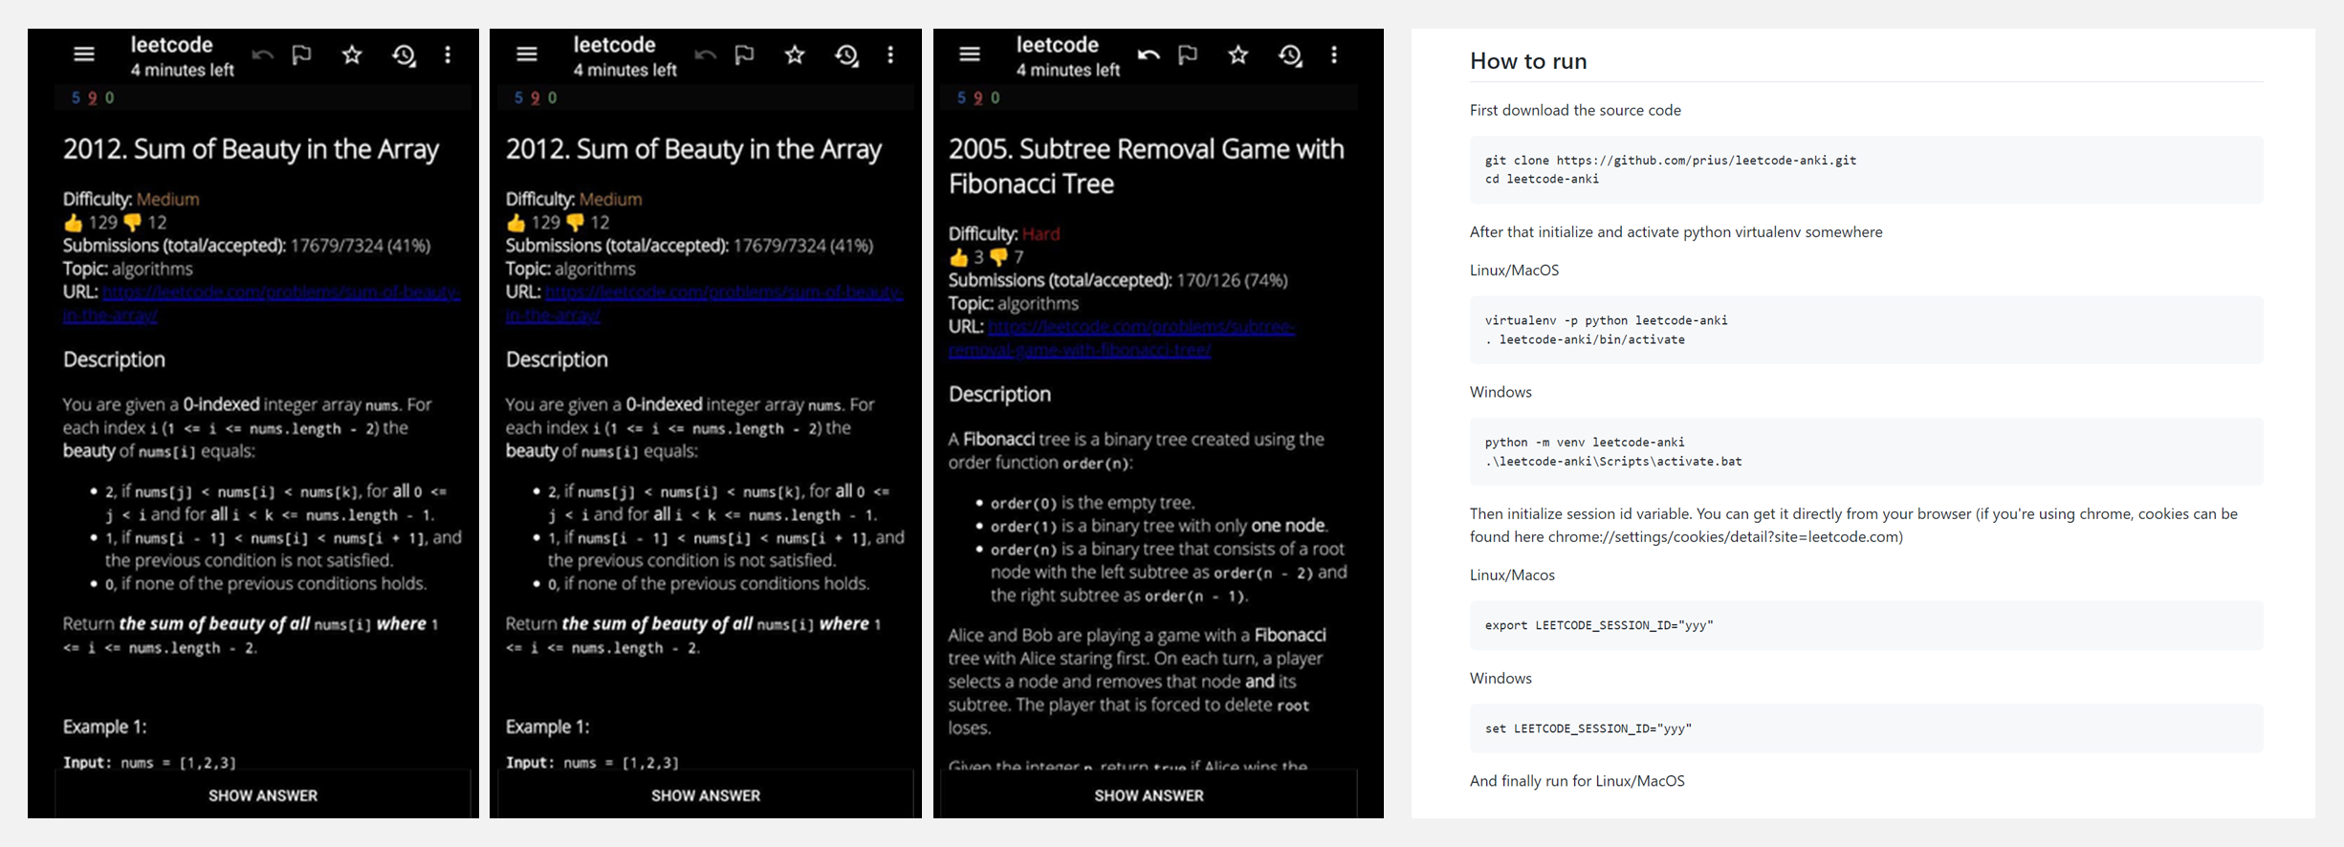Flag the card in third Anki screen

click(x=1188, y=55)
